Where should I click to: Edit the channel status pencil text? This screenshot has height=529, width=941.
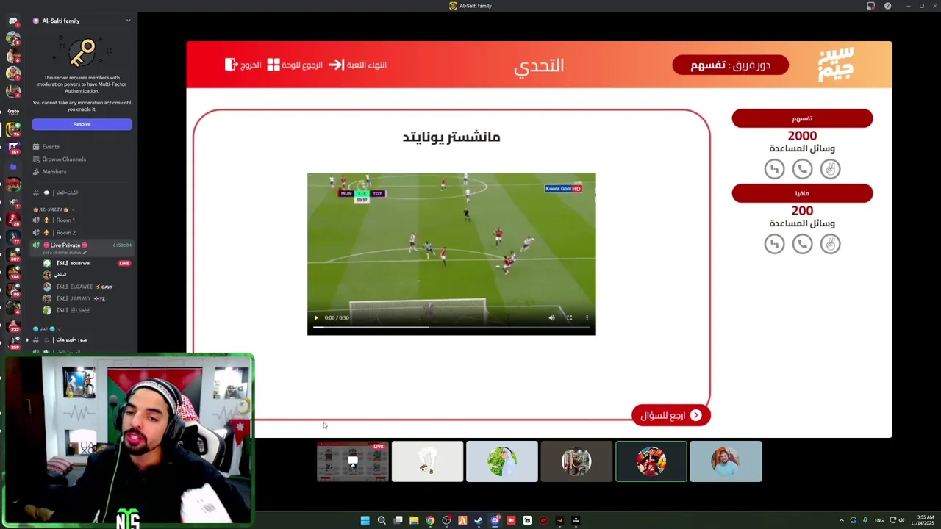click(x=64, y=253)
